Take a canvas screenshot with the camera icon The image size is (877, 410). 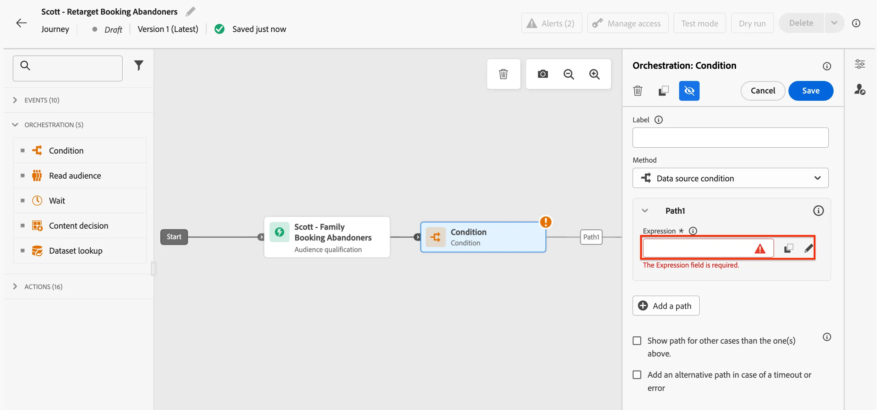click(543, 74)
